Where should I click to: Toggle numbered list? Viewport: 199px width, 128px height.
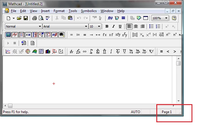(158, 26)
